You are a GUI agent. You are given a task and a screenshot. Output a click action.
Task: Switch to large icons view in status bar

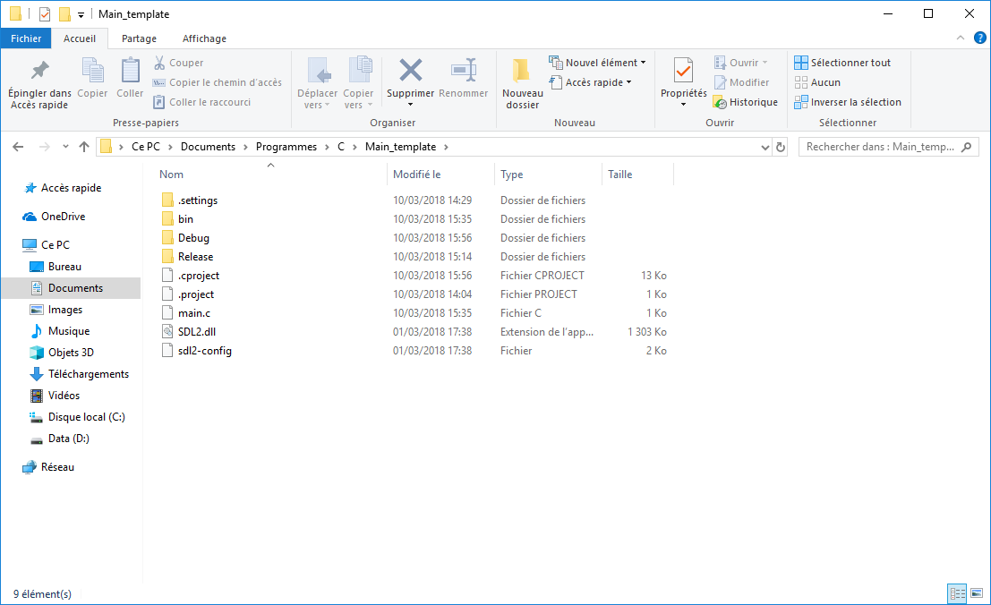(977, 593)
